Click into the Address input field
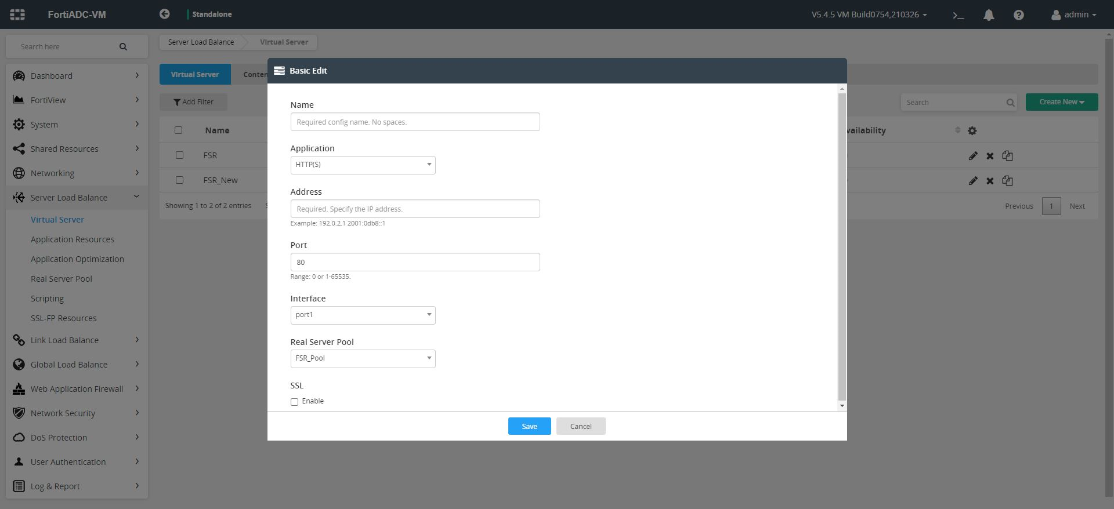 click(x=415, y=209)
